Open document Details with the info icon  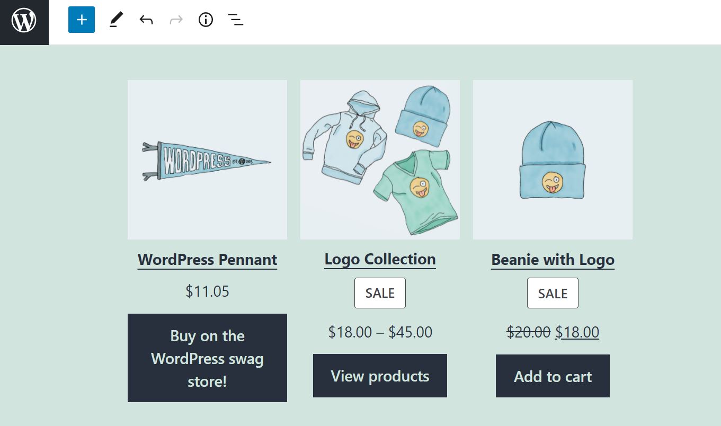pyautogui.click(x=206, y=20)
